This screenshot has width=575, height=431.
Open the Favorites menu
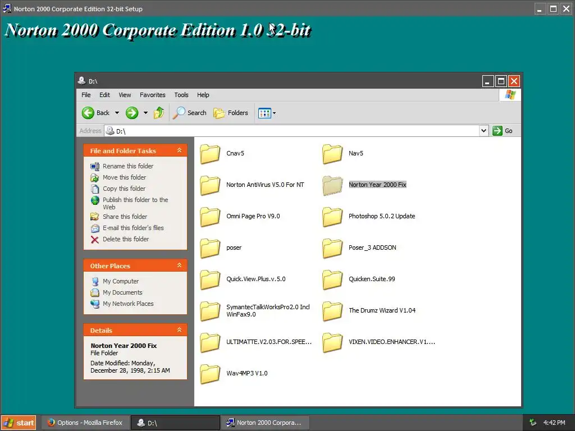point(153,95)
